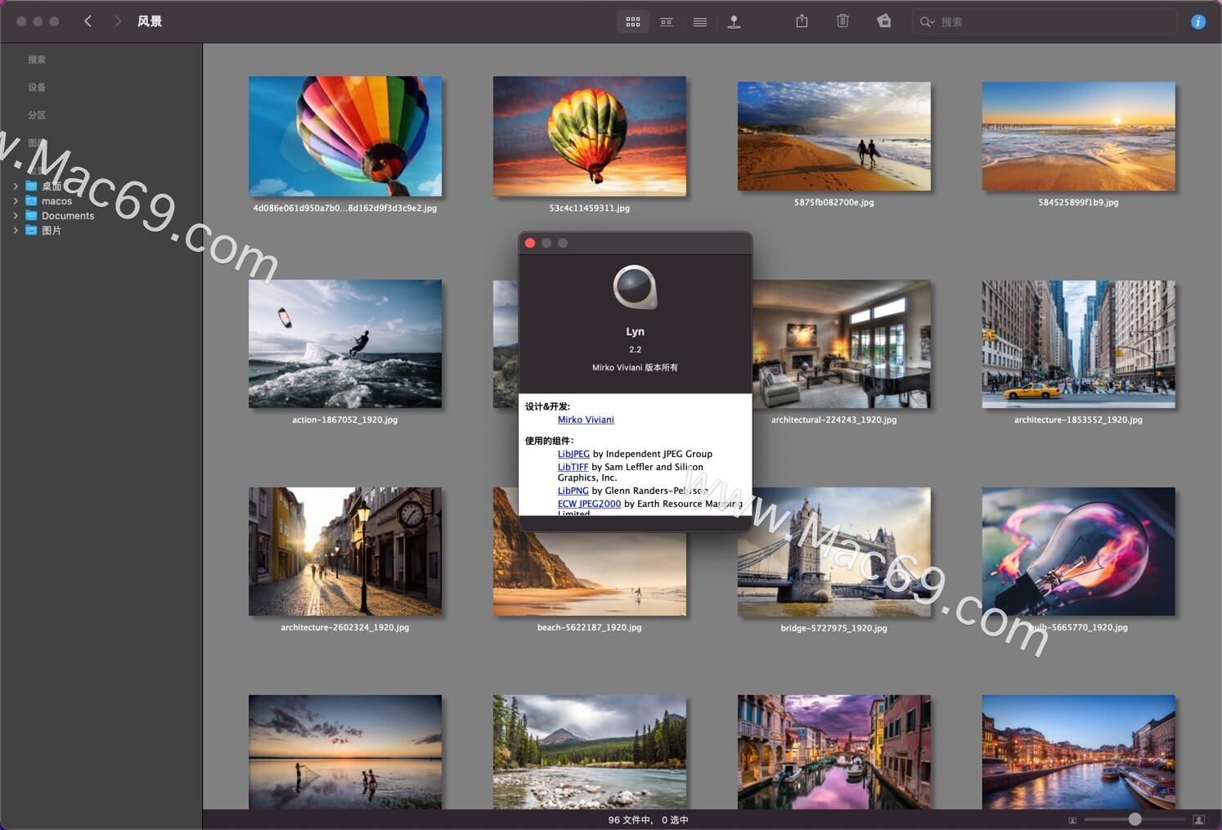Expand the 桌面 folder in sidebar
This screenshot has width=1222, height=830.
pyautogui.click(x=16, y=186)
